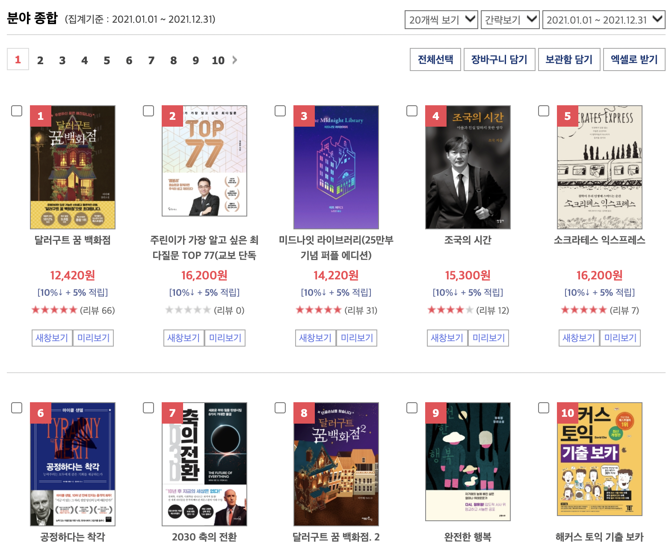Jump to page 7

151,60
